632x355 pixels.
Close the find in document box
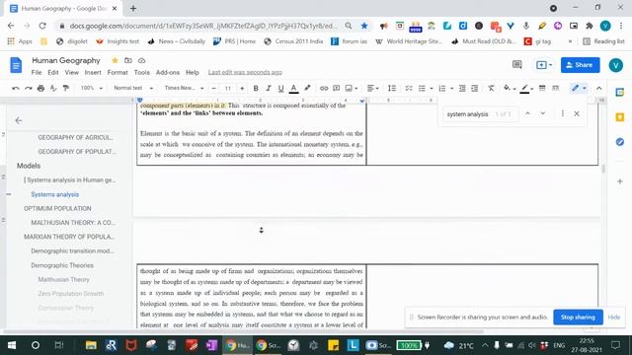pos(577,114)
